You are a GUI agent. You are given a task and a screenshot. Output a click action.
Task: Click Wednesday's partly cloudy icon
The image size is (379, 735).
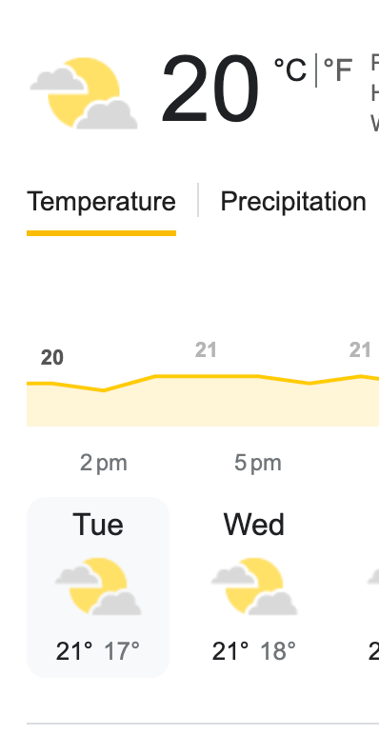(254, 586)
